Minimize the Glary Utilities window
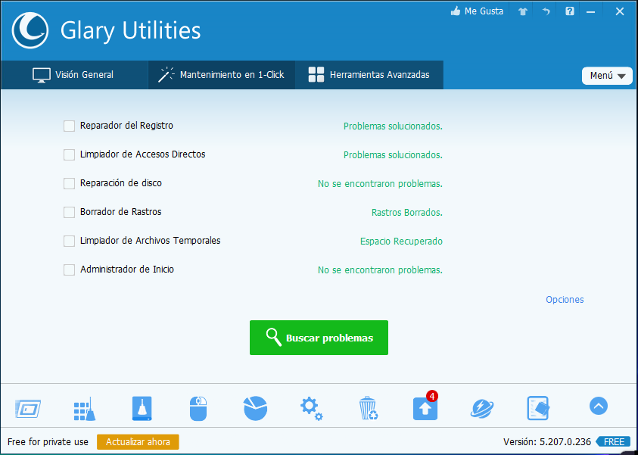Image resolution: width=638 pixels, height=455 pixels. [x=590, y=12]
